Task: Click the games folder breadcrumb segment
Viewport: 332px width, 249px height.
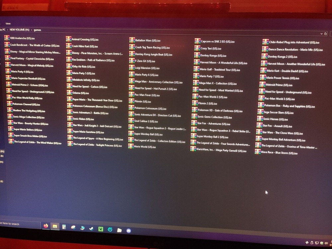Action: point(38,30)
